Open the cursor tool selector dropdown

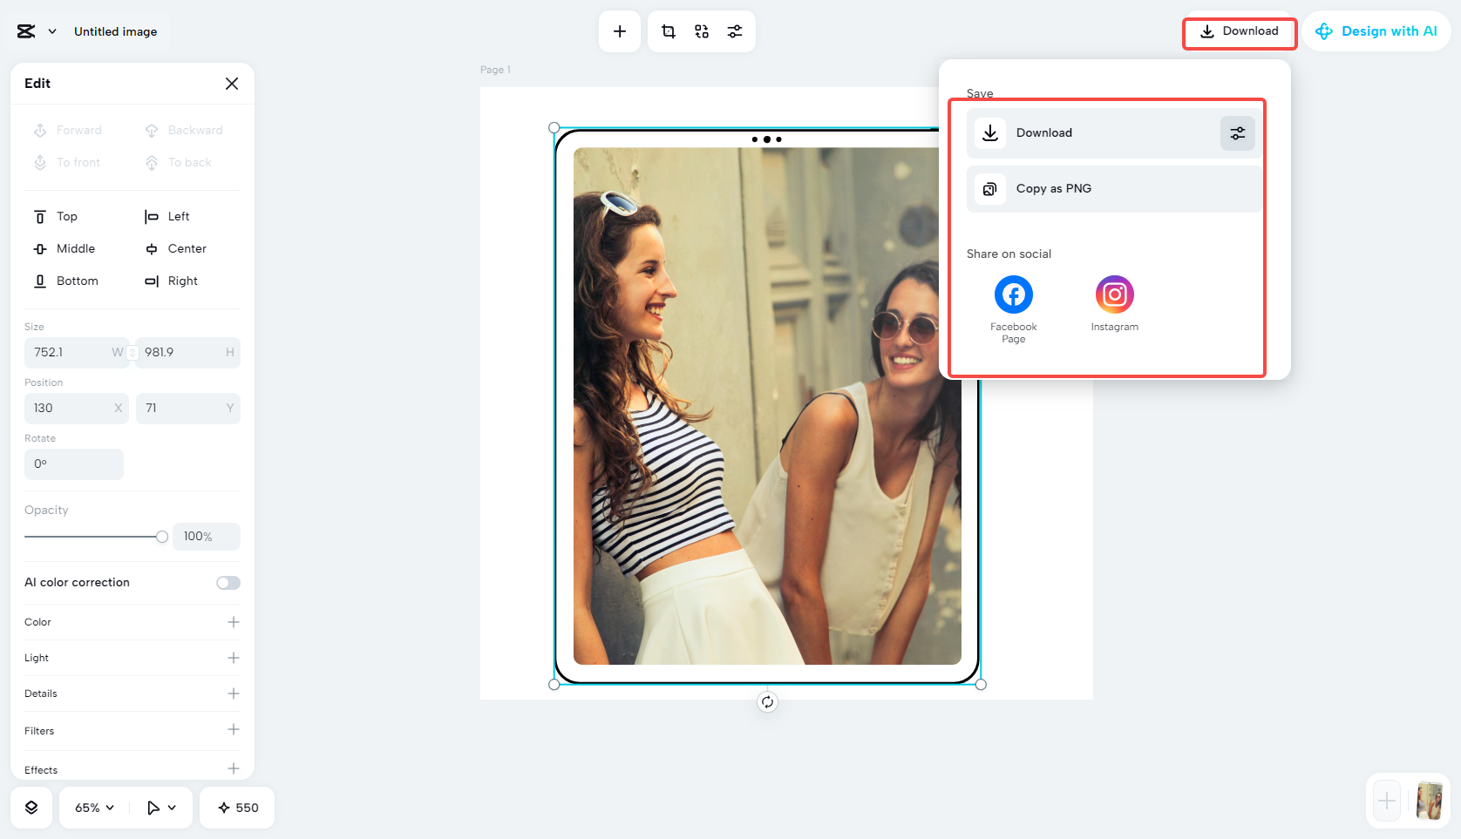(160, 808)
